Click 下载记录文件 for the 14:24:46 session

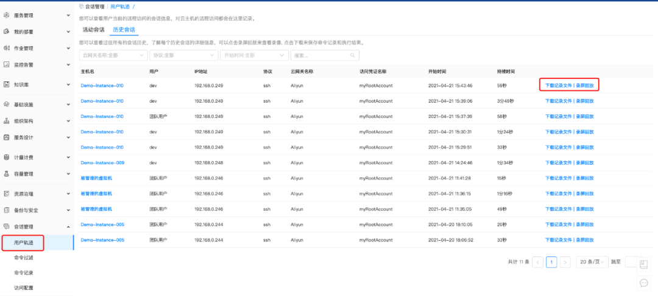[x=559, y=163]
